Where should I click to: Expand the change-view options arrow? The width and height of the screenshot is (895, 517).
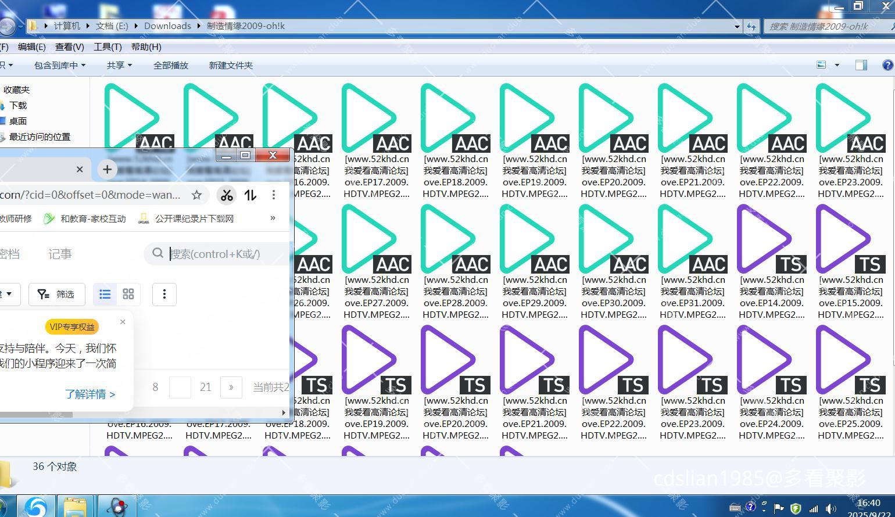click(837, 65)
